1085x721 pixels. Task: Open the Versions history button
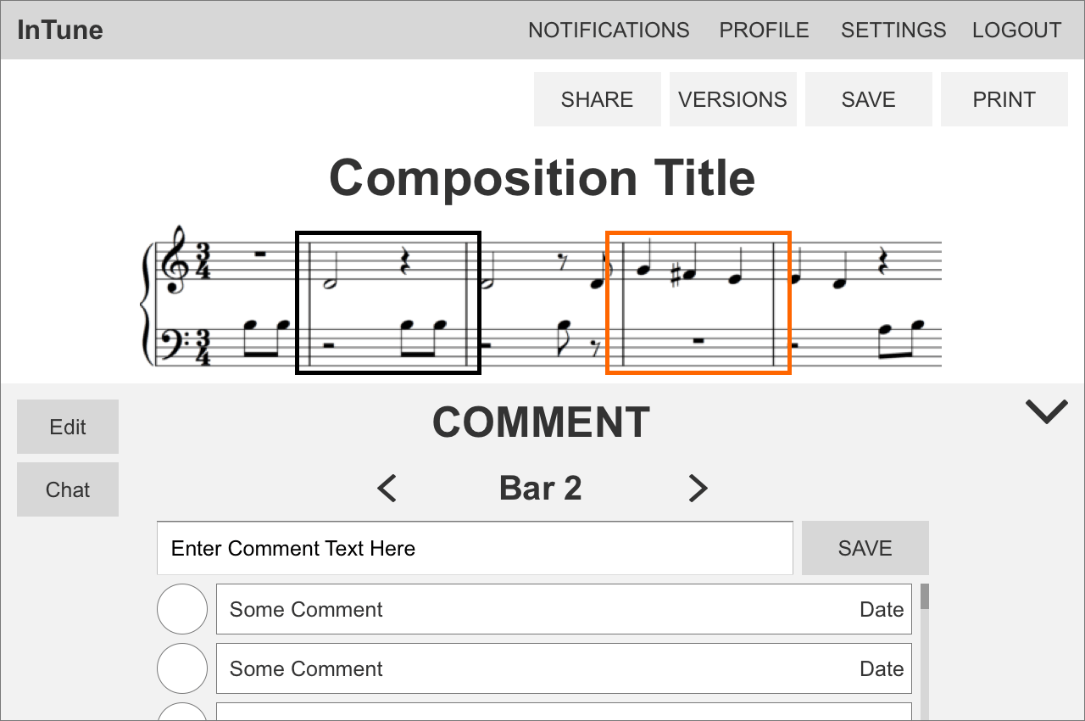732,99
